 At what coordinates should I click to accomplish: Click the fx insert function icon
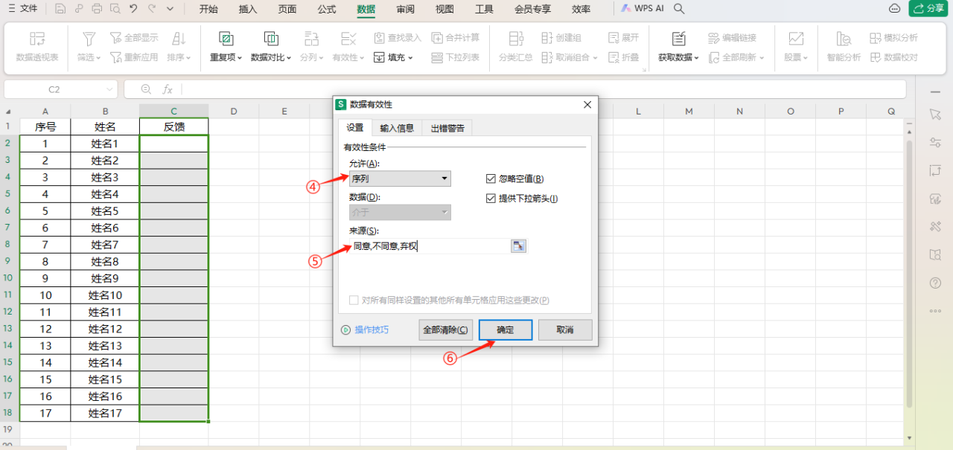pyautogui.click(x=168, y=89)
